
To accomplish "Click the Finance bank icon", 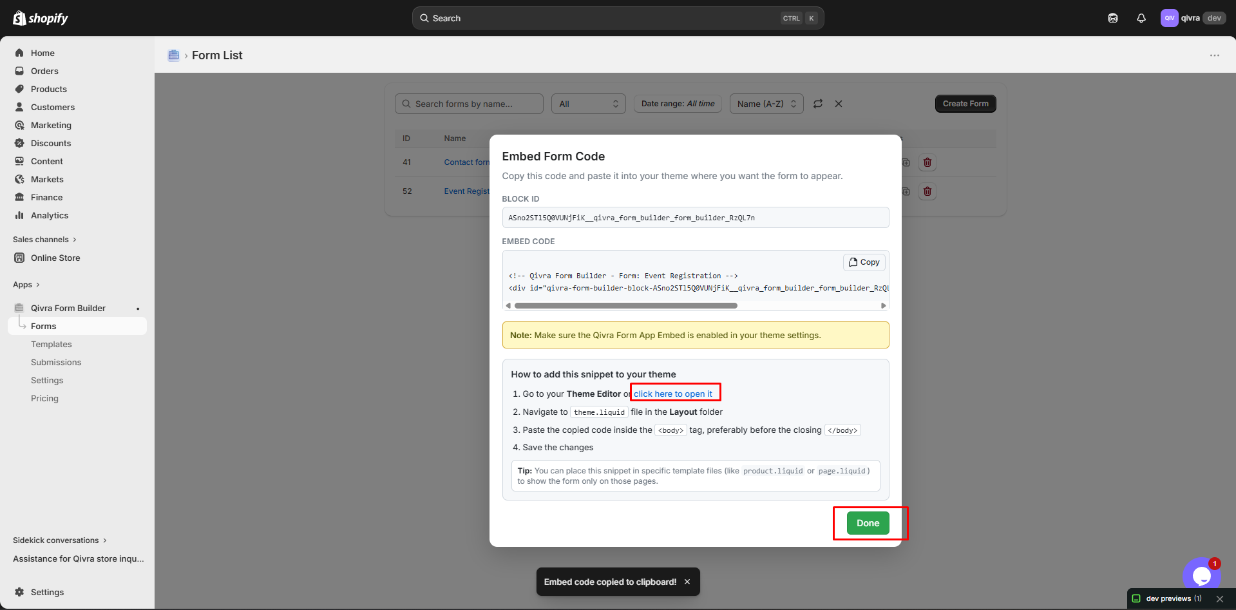I will pyautogui.click(x=19, y=197).
